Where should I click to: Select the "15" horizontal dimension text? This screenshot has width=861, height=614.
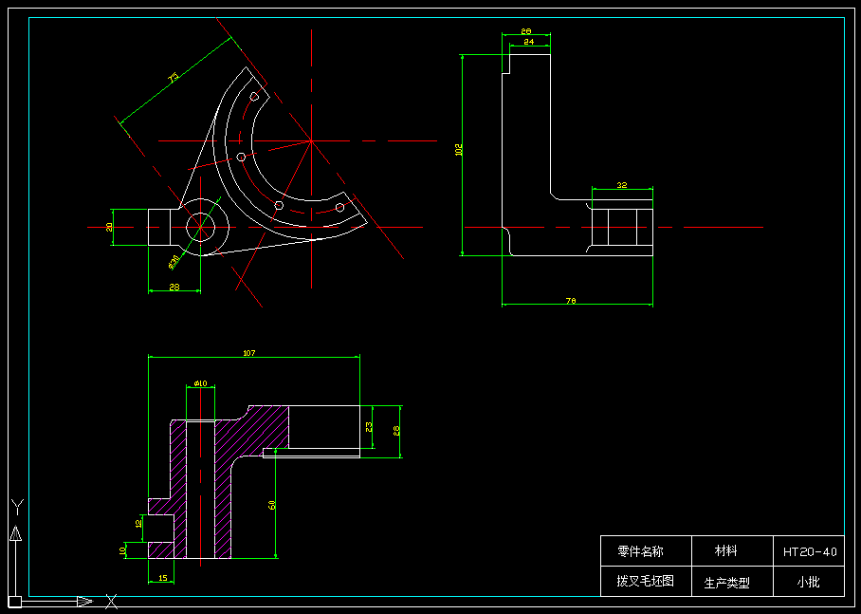pos(162,578)
